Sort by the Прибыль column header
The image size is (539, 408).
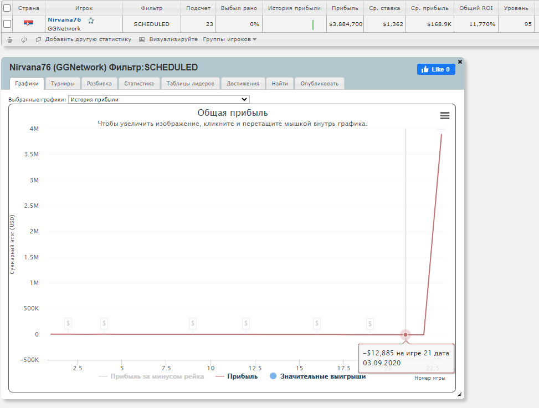point(345,8)
